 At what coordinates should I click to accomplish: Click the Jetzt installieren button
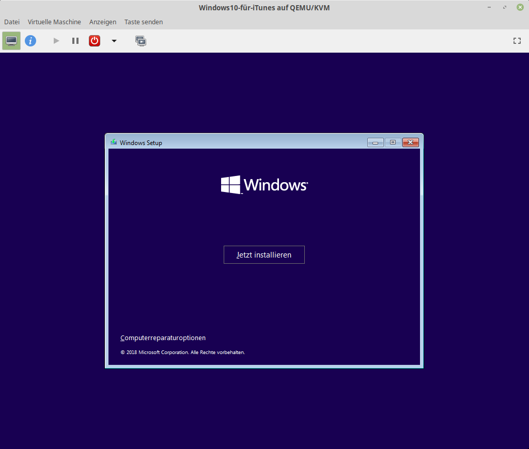click(264, 255)
